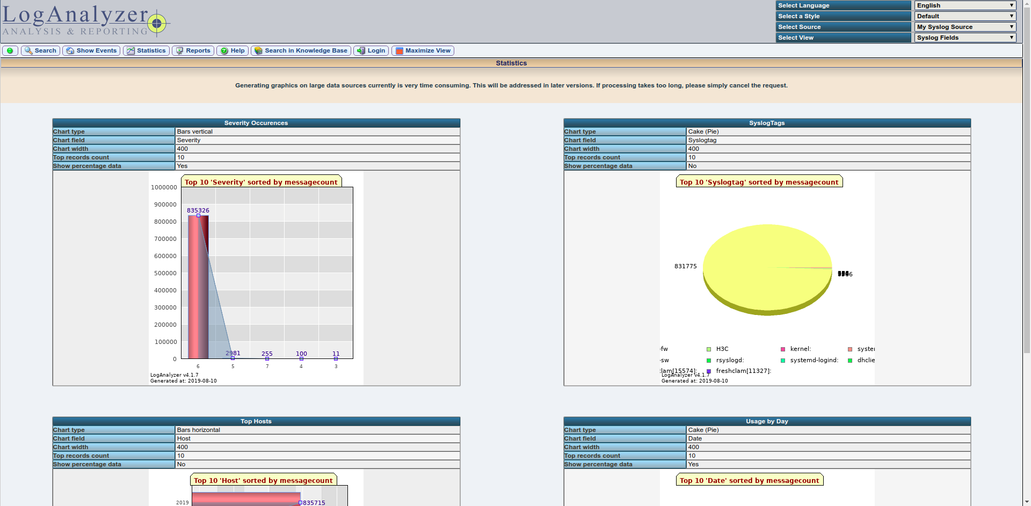The height and width of the screenshot is (506, 1031).
Task: Open Search in Knowledge Base
Action: pyautogui.click(x=301, y=50)
